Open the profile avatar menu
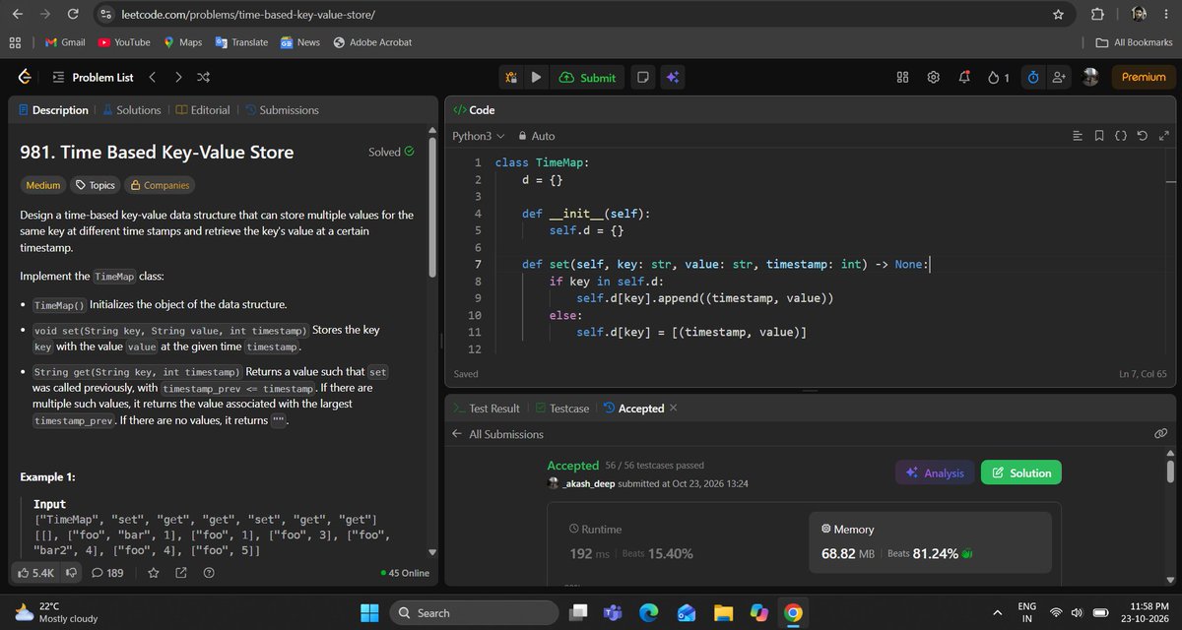Screen dimensions: 1182x630 click(1090, 77)
